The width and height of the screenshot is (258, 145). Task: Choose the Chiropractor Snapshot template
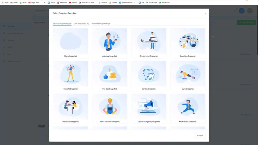click(x=149, y=43)
